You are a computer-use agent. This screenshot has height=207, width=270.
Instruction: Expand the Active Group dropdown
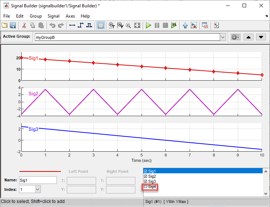coord(223,37)
